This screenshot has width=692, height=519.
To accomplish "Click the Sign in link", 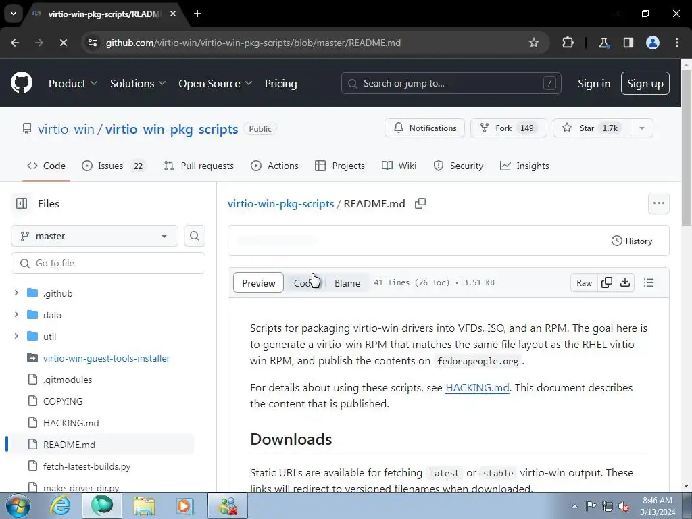I will [x=593, y=83].
